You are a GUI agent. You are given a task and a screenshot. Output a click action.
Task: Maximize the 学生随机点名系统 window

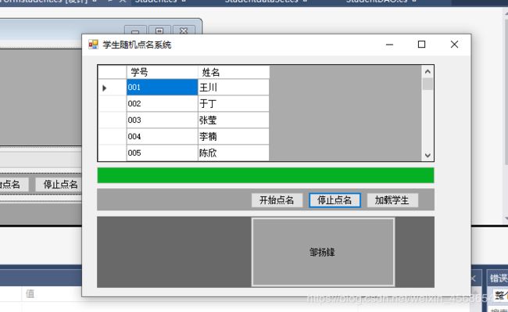pos(421,45)
